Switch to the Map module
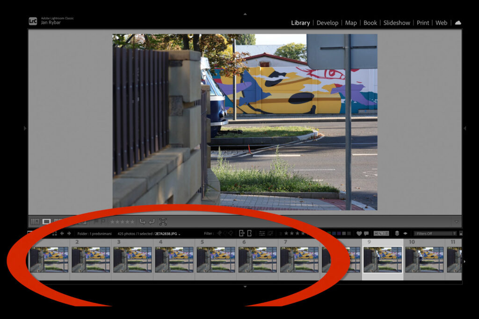The width and height of the screenshot is (479, 319). [351, 23]
